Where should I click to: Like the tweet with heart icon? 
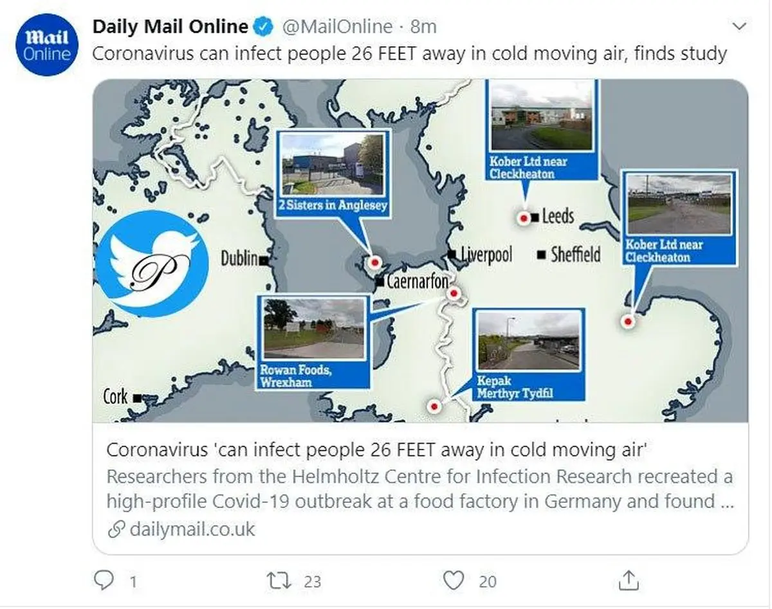454,581
